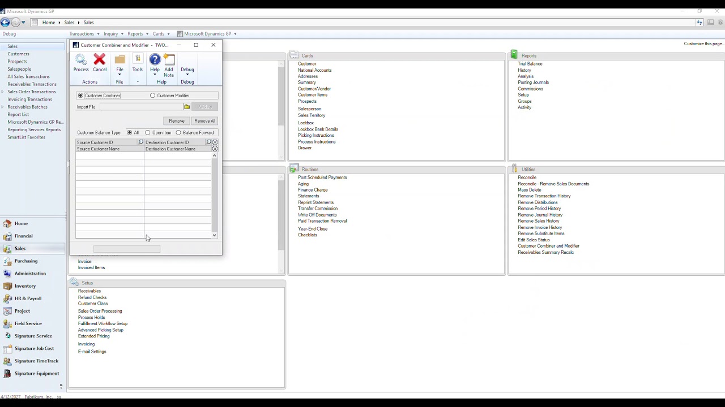The image size is (725, 407).
Task: Select the Balance Forward radio button
Action: point(178,133)
